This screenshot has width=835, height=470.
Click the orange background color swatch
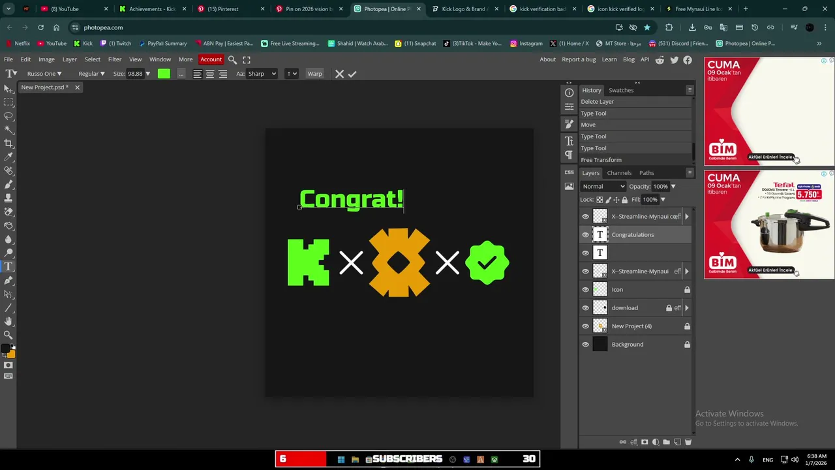point(10,354)
